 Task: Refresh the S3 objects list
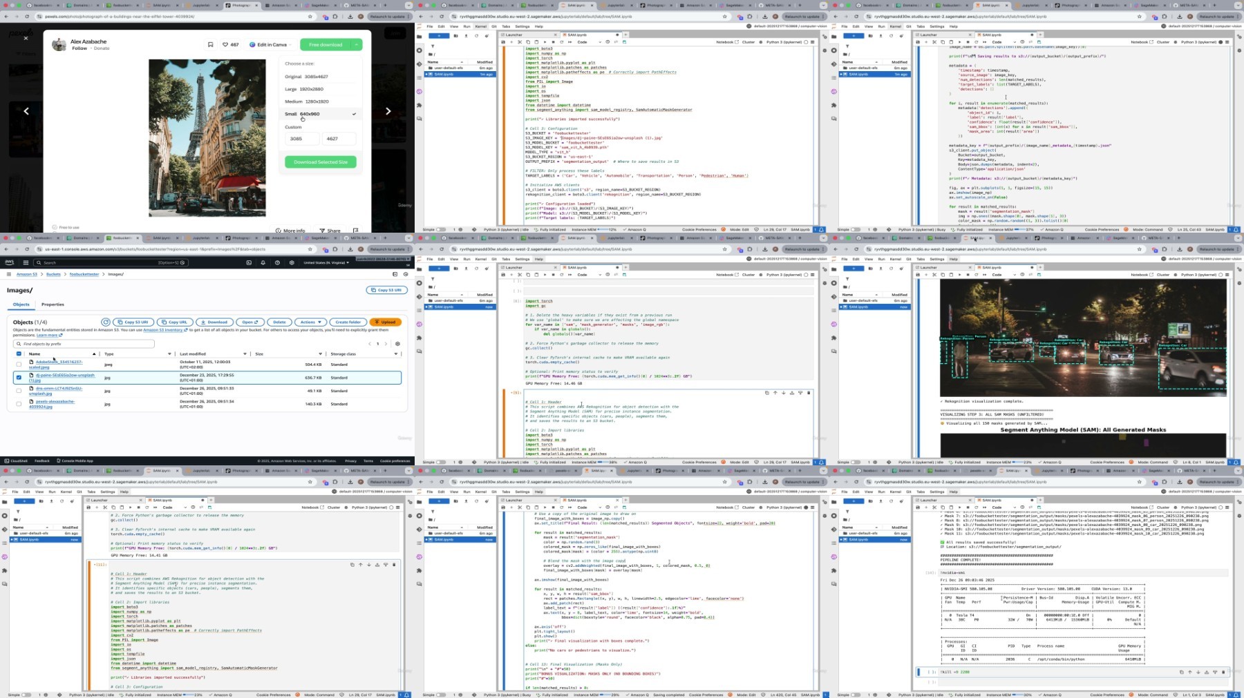(x=106, y=322)
